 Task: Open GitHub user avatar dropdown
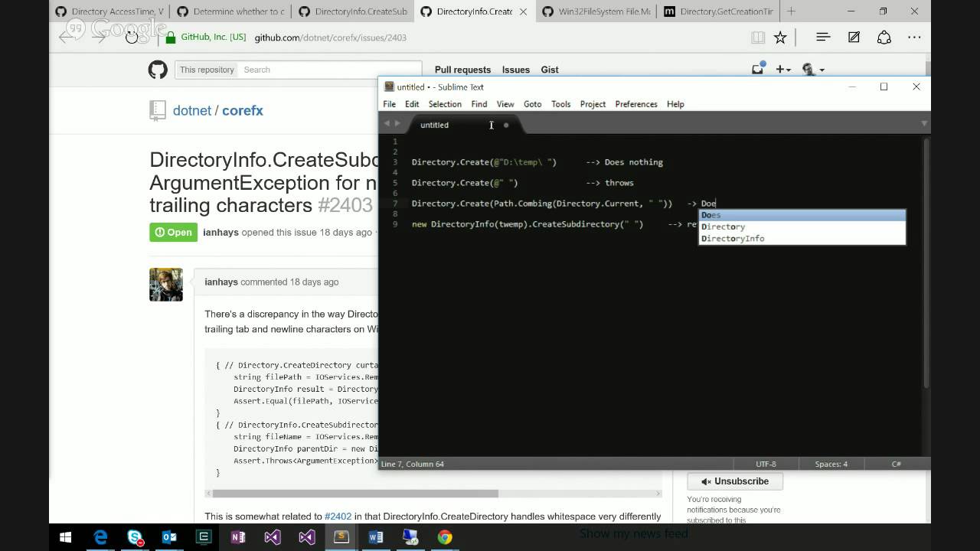pyautogui.click(x=812, y=70)
